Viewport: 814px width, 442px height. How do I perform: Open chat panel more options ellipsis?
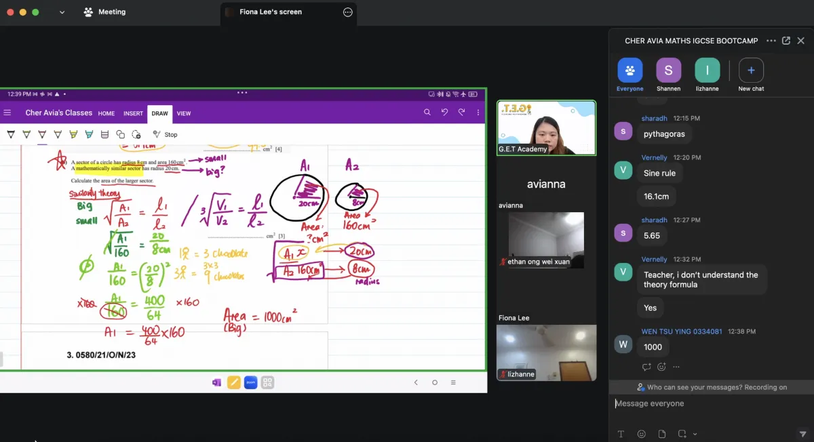click(771, 41)
